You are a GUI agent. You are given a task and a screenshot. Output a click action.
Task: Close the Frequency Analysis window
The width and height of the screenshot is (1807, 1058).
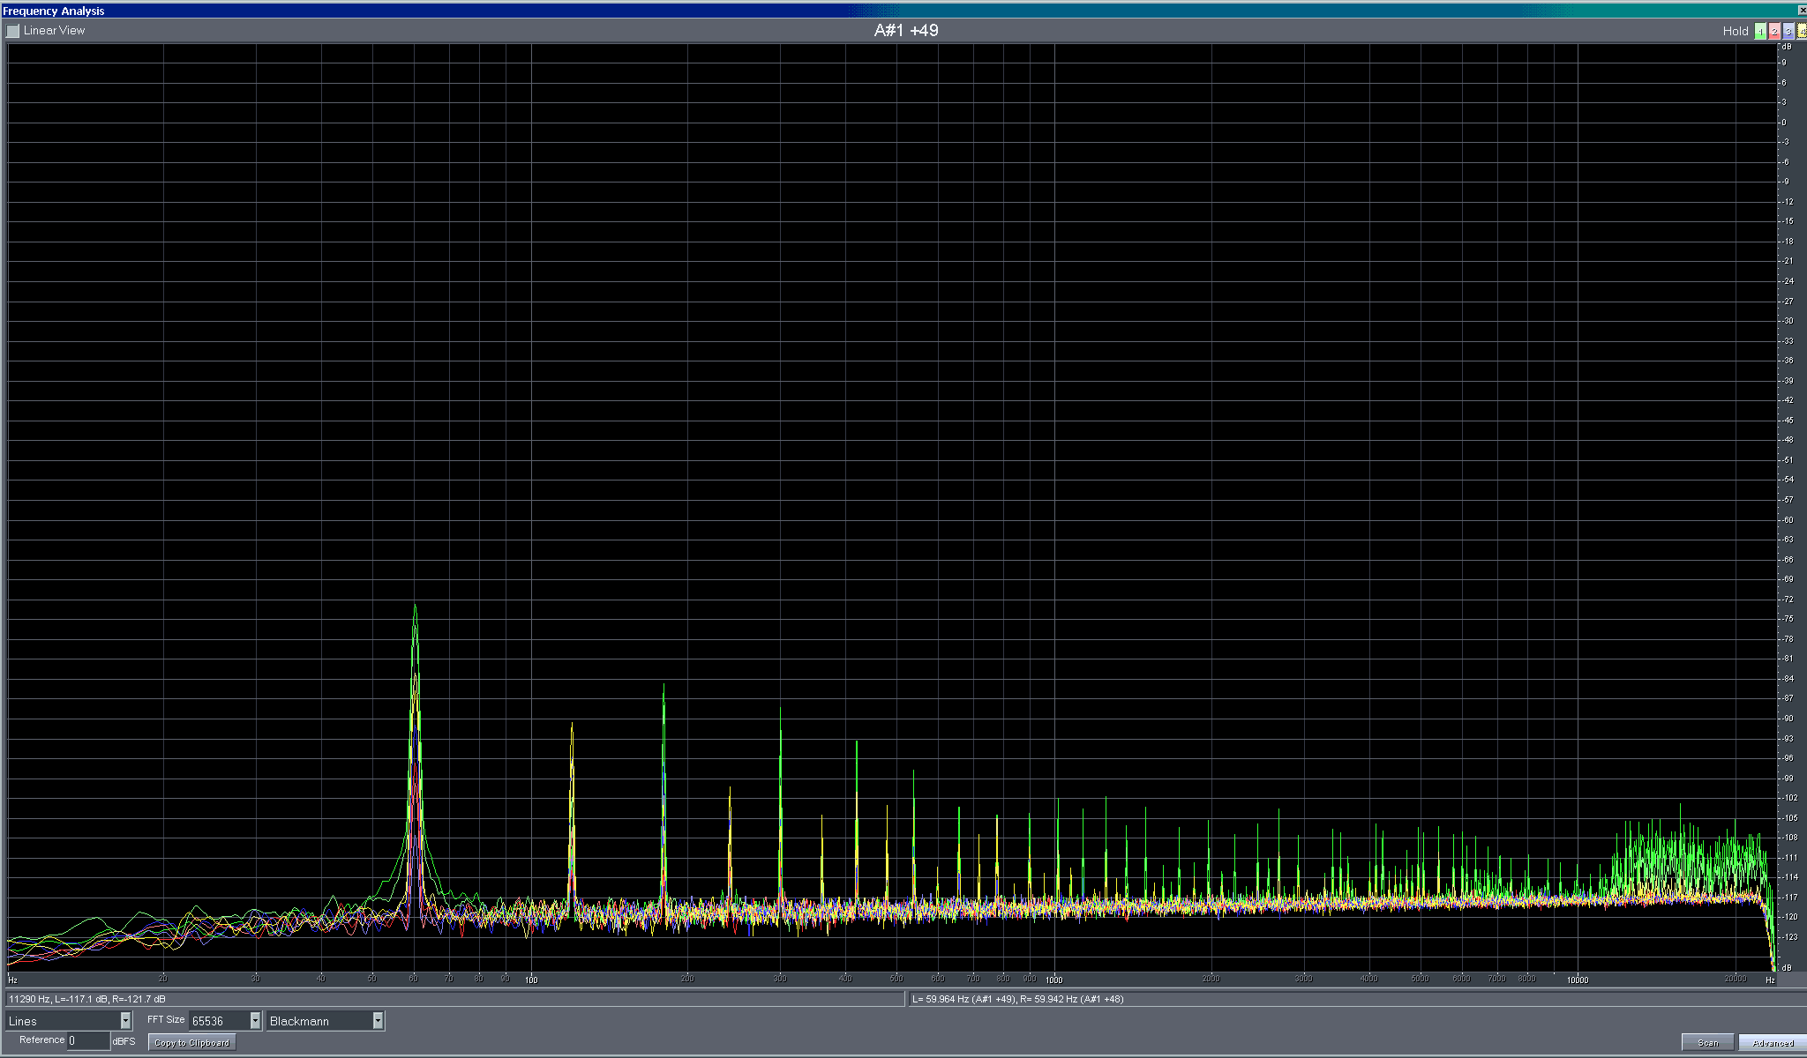click(1801, 11)
